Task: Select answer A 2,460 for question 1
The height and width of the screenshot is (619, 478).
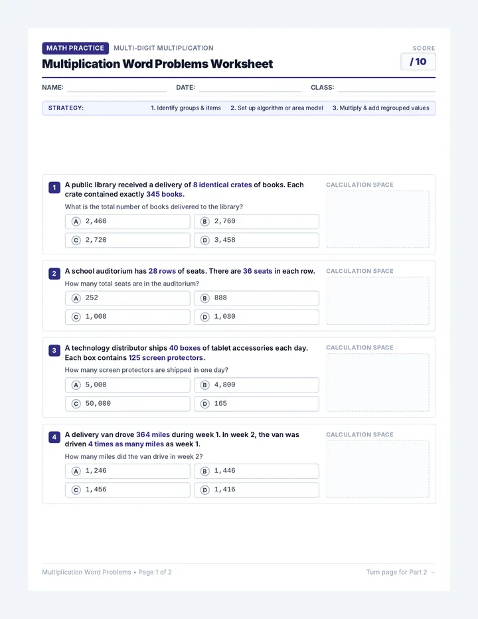Action: pyautogui.click(x=127, y=221)
